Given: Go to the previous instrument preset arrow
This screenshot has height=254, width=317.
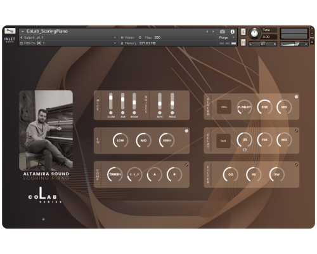Looking at the screenshot, I should pyautogui.click(x=207, y=32).
